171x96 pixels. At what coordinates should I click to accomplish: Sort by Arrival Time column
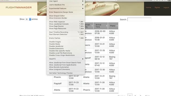[x=100, y=26]
